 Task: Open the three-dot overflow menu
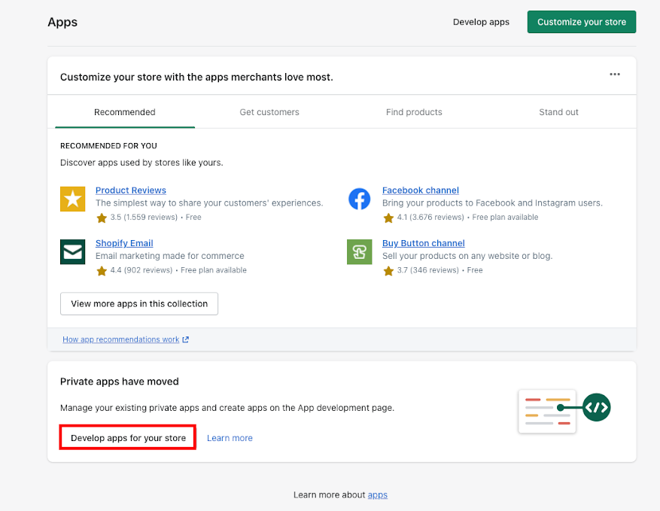pyautogui.click(x=615, y=74)
